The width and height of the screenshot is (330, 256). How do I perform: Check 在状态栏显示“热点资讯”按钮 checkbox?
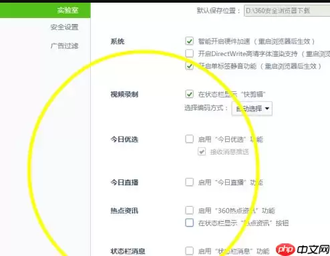click(189, 223)
